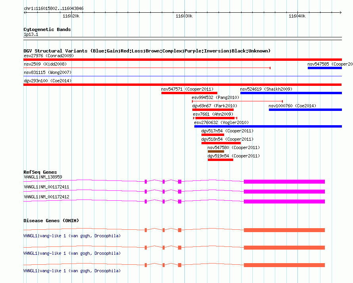The image size is (353, 283).
Task: Open the first VANGL1 vang-like 1 OMIM link
Action: point(72,236)
